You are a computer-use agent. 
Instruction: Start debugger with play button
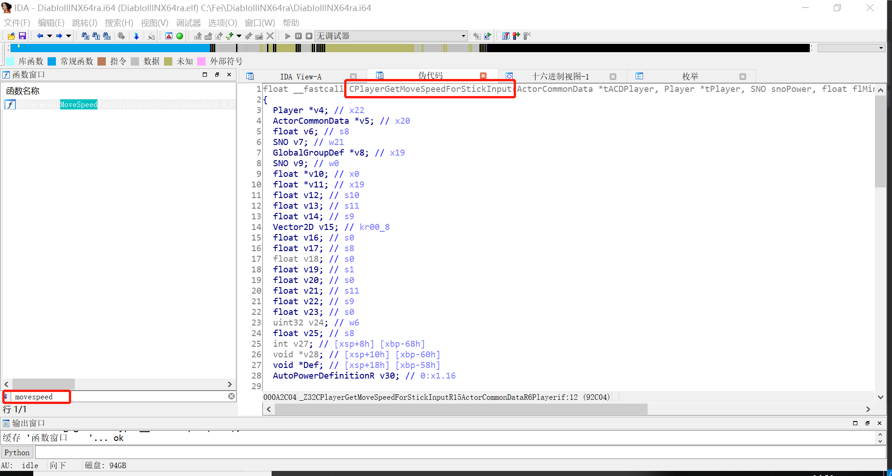[288, 36]
